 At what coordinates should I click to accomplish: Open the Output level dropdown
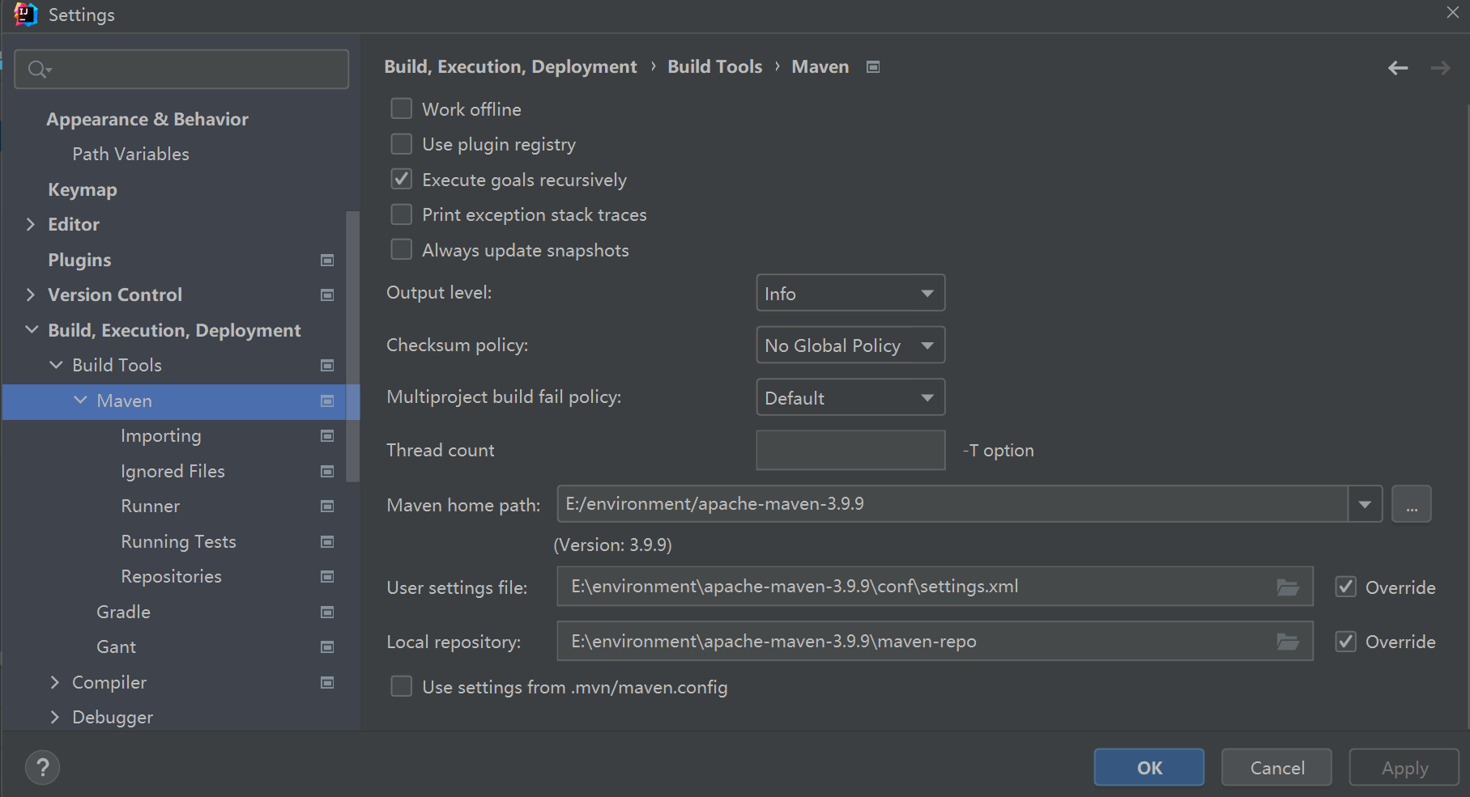coord(850,293)
